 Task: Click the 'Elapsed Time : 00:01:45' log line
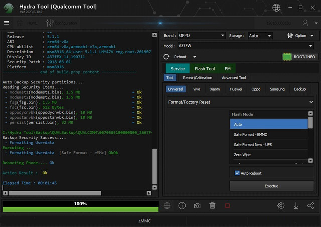coord(30,183)
